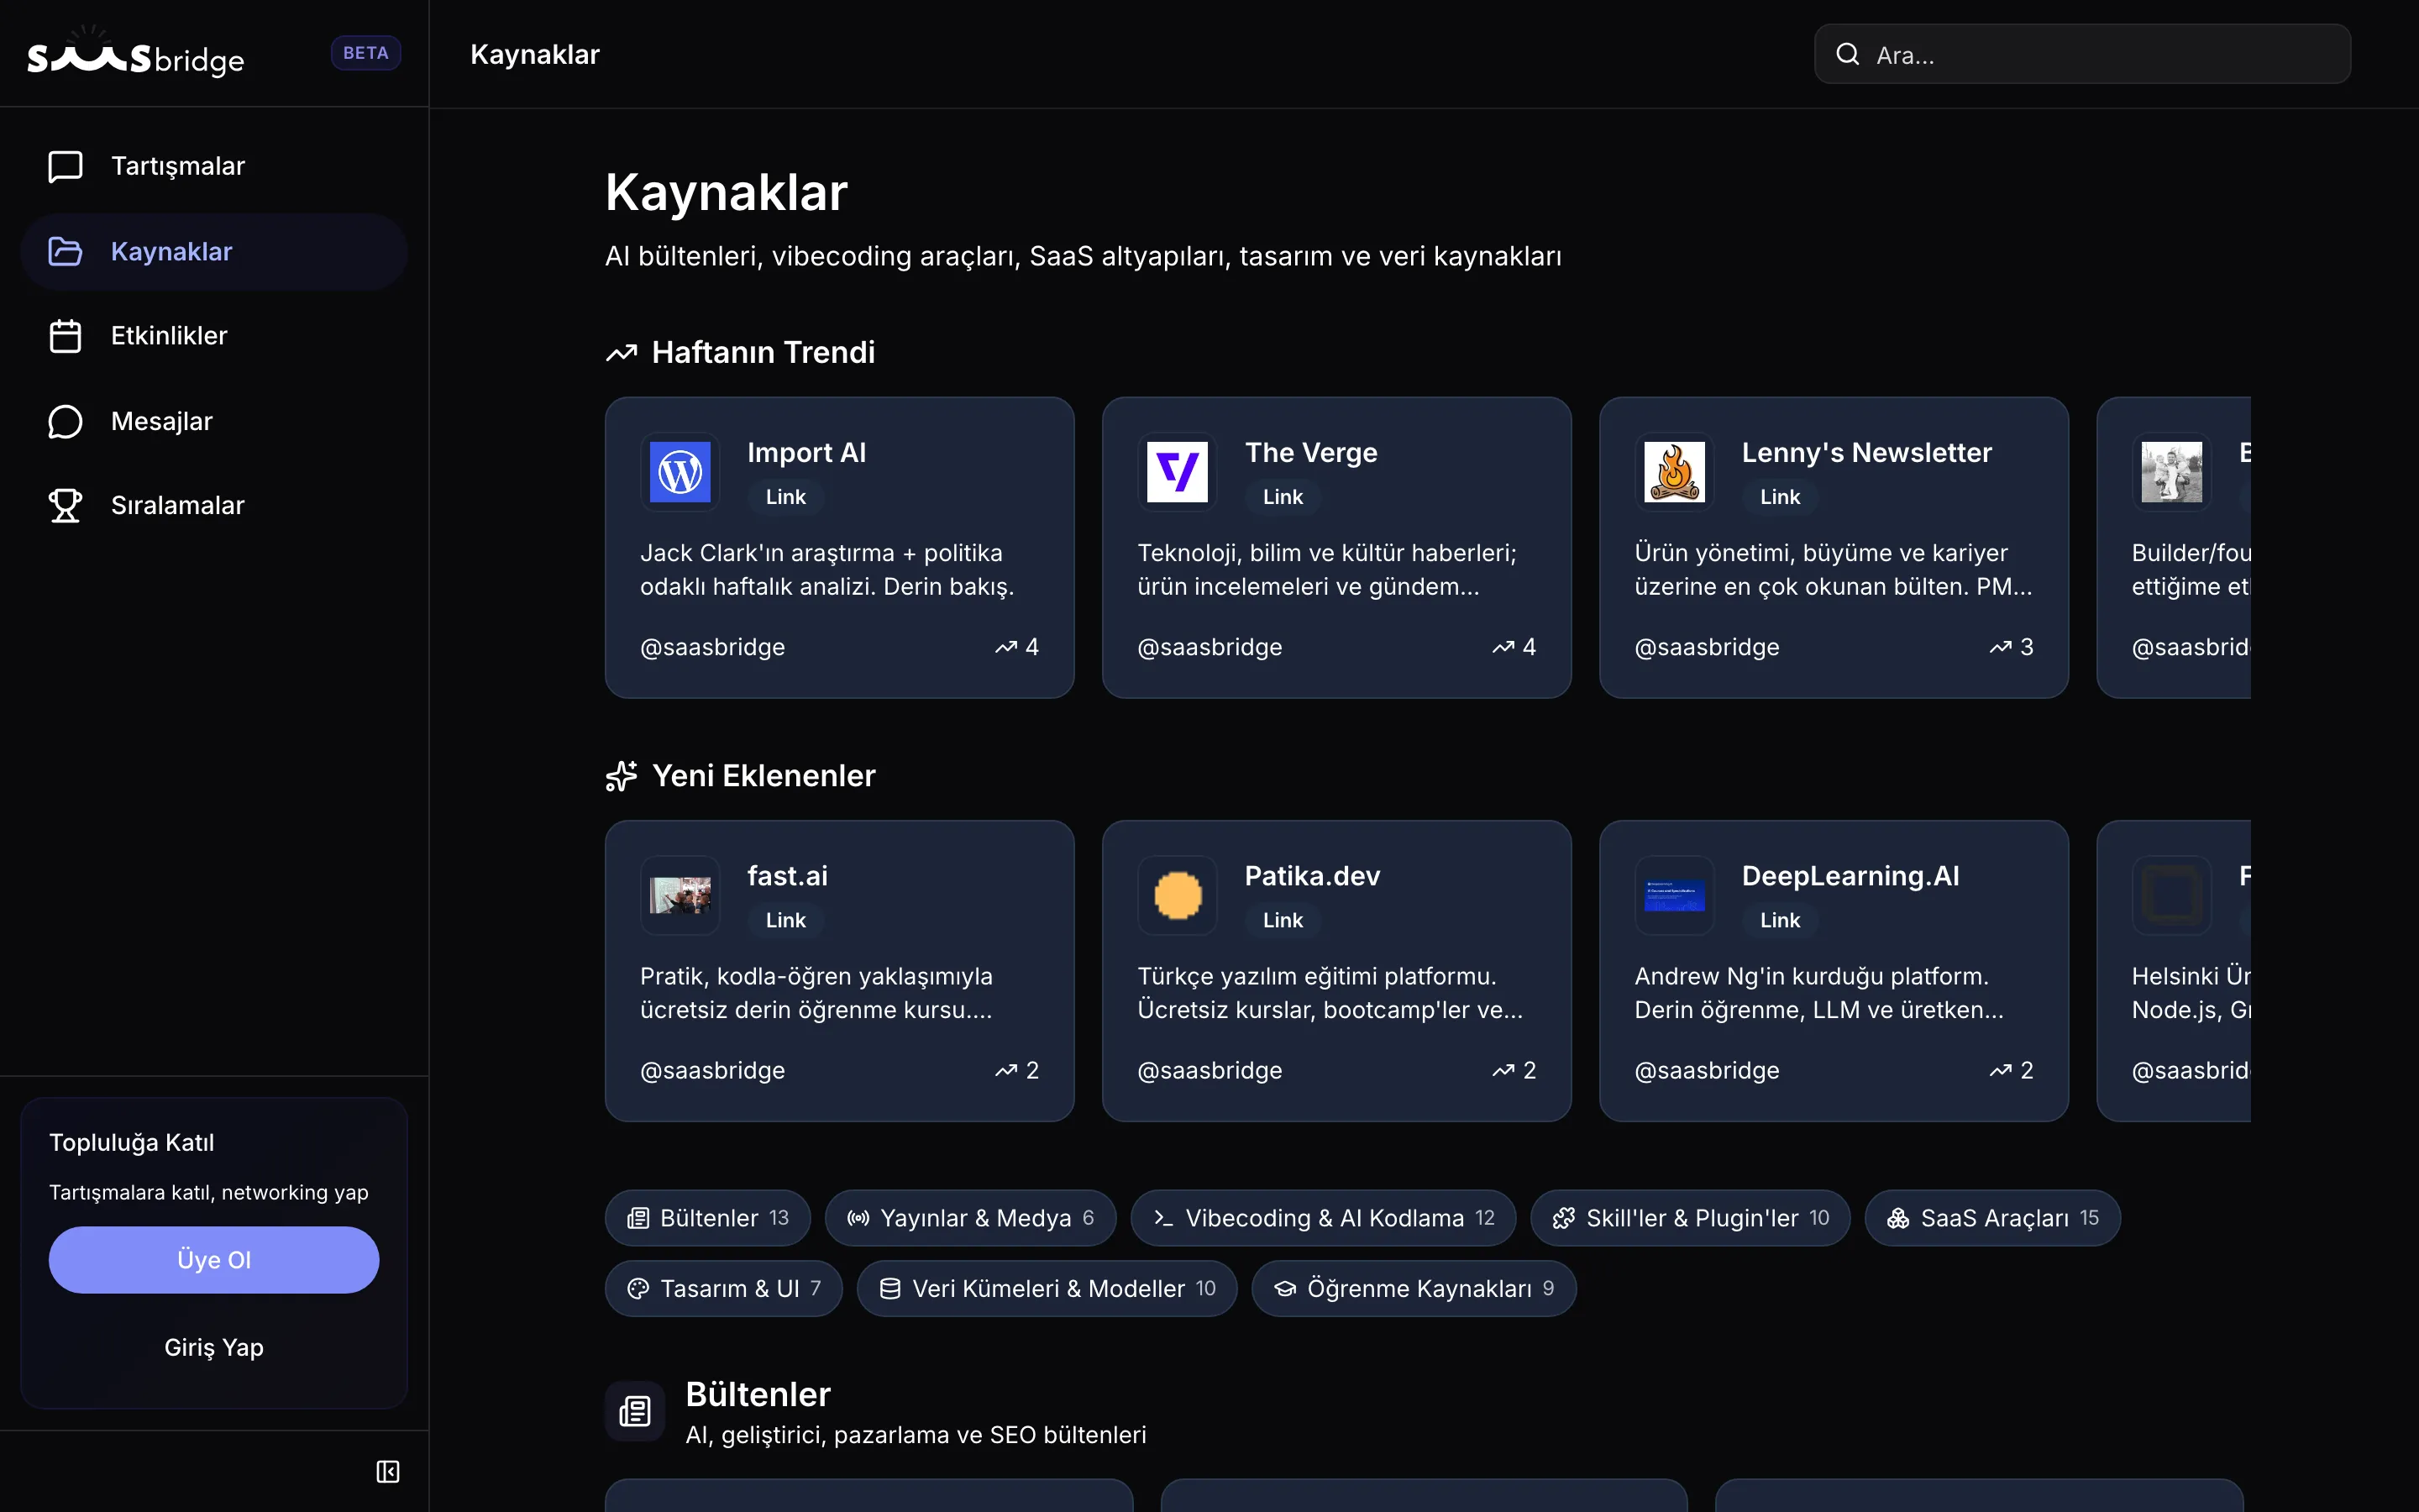This screenshot has height=1512, width=2419.
Task: Click the Bültenler section newspaper icon
Action: [635, 1411]
